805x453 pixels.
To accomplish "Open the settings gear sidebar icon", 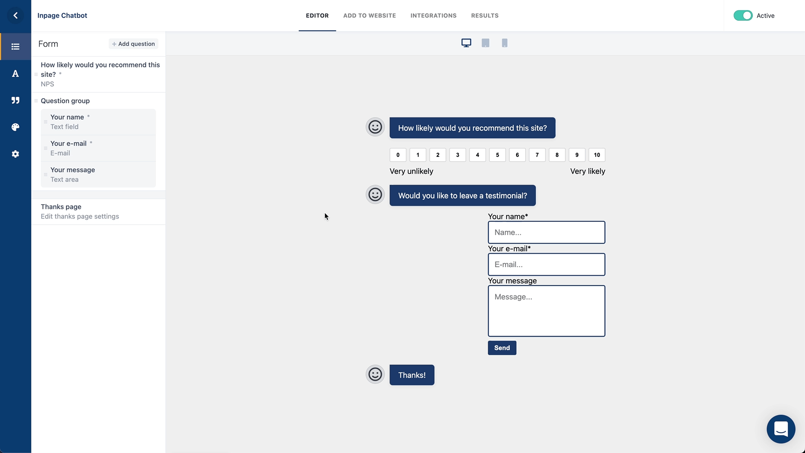I will click(16, 154).
